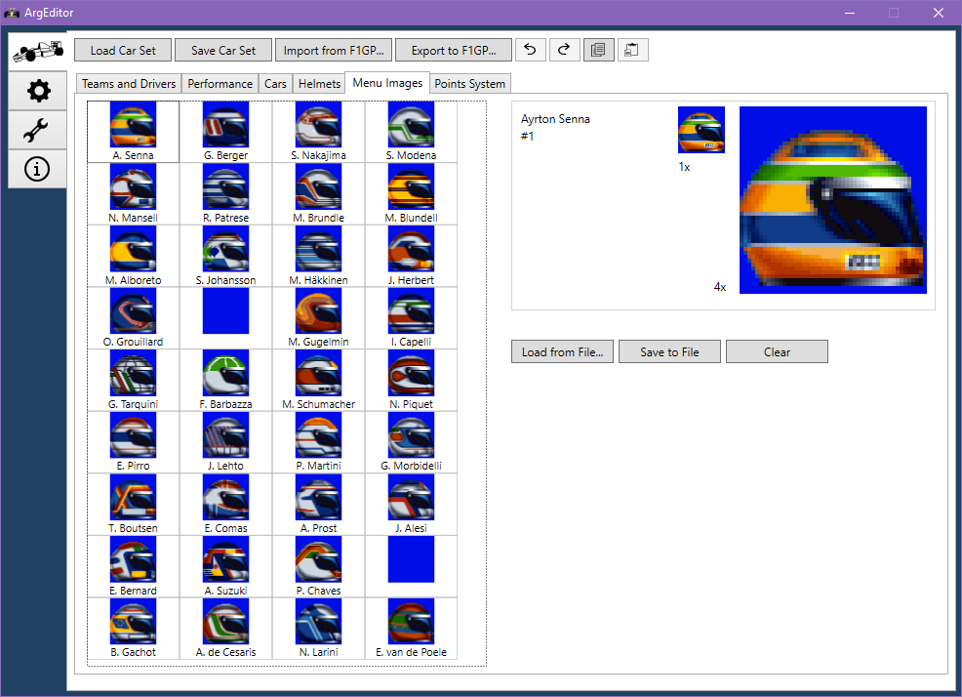Click Save Car Set button
This screenshot has height=697, width=962.
[x=223, y=51]
